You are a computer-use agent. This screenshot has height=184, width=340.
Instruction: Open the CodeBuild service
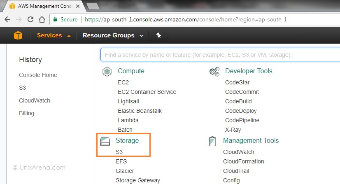[x=238, y=101]
